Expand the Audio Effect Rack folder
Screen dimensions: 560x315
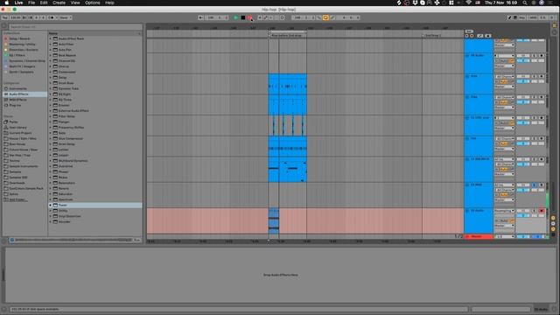(x=51, y=38)
